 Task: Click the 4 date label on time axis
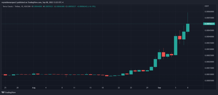(x=46, y=88)
